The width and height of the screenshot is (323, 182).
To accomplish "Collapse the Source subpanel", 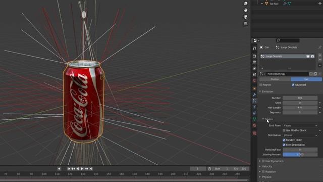I will pyautogui.click(x=263, y=119).
